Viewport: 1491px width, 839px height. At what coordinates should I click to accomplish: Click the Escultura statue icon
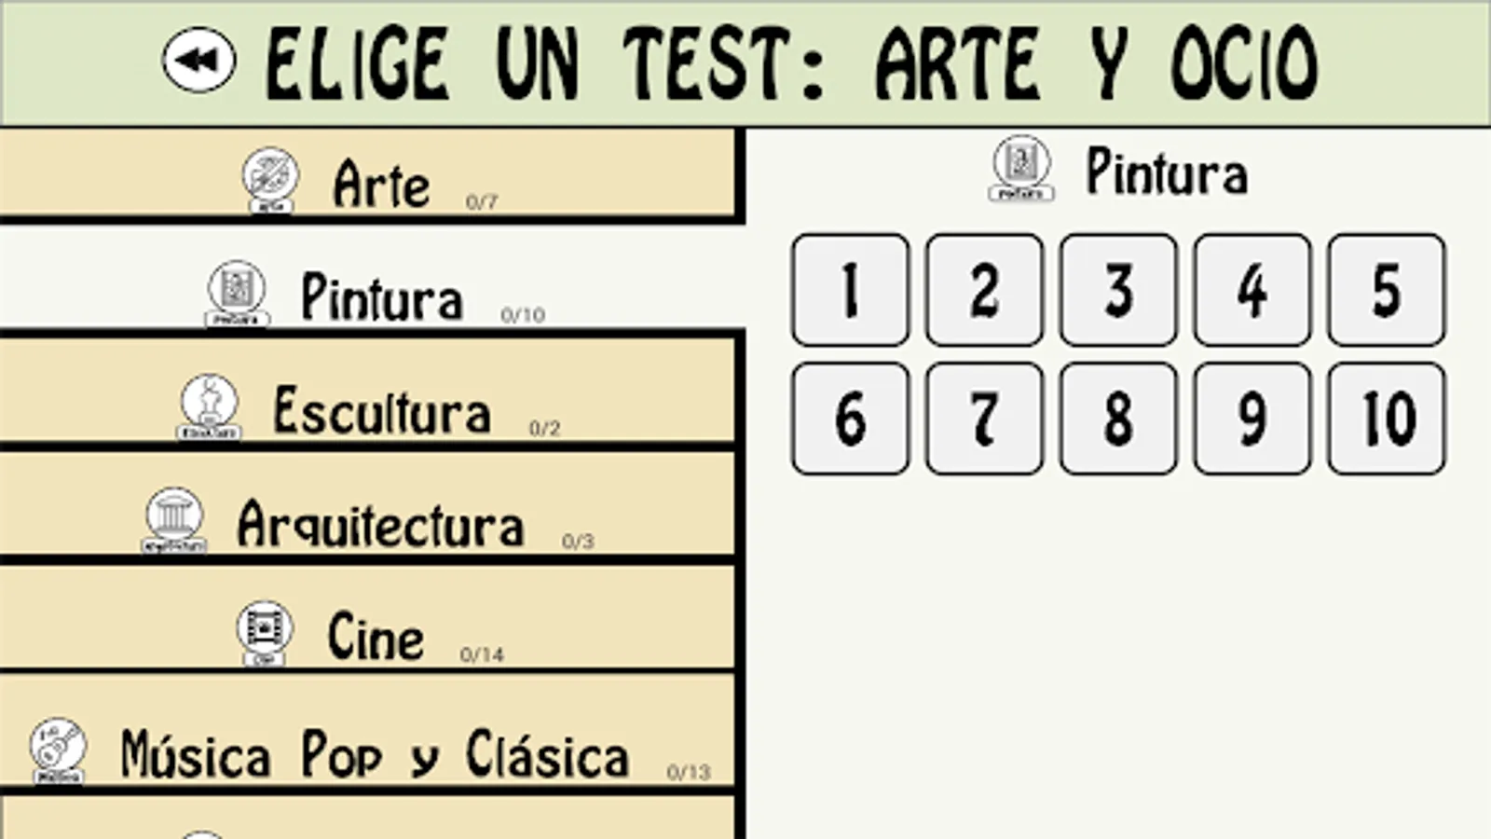(209, 406)
